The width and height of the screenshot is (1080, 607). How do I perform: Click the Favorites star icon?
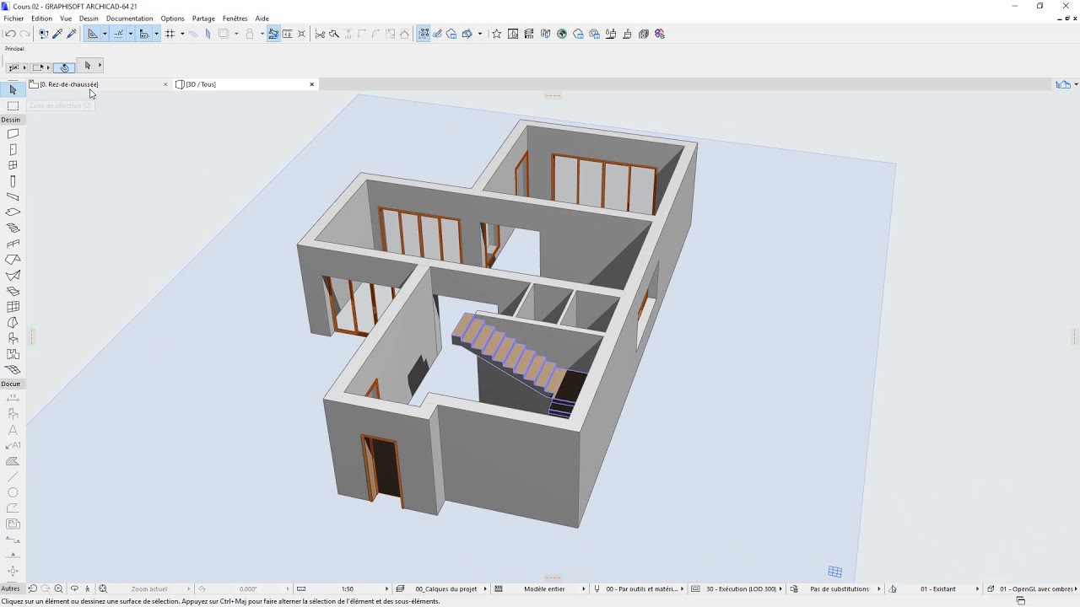click(x=496, y=34)
